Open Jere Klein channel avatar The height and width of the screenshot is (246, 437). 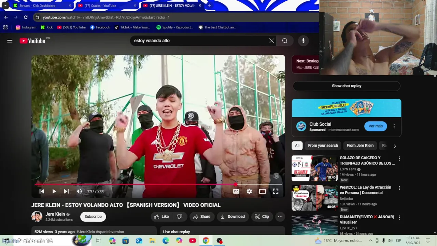(x=37, y=217)
